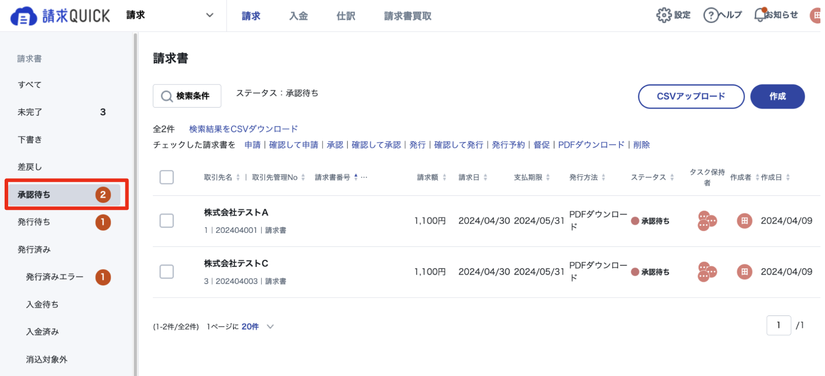Image resolution: width=825 pixels, height=376 pixels.
Task: Toggle the select-all checkbox in table header
Action: tap(167, 177)
